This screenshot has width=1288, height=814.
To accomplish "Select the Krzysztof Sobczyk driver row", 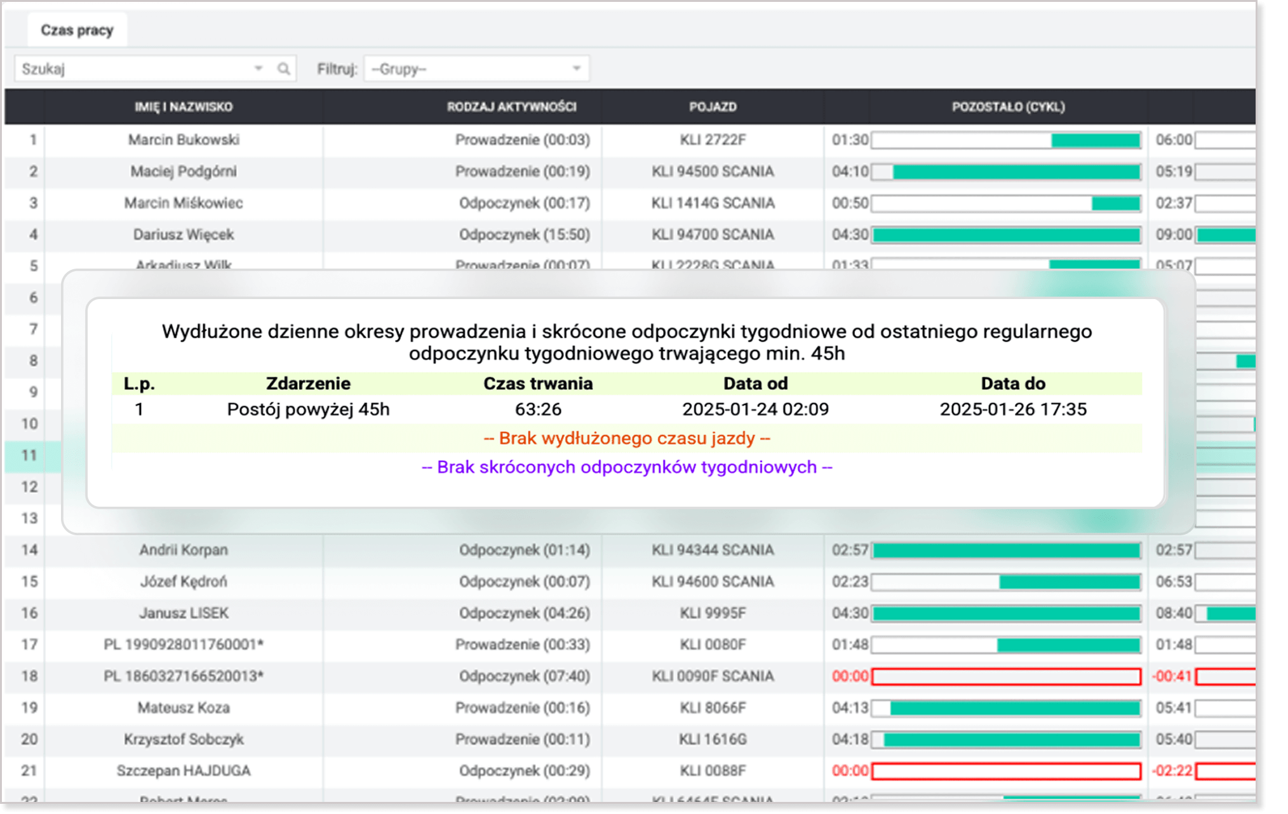I will click(x=184, y=739).
